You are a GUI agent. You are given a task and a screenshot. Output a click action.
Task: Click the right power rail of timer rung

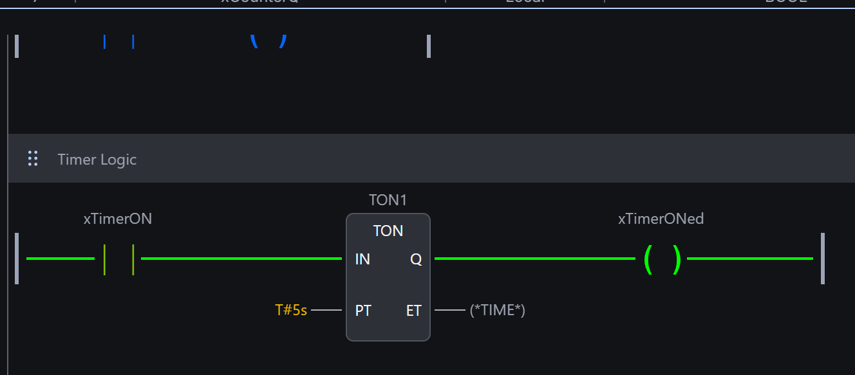click(823, 259)
